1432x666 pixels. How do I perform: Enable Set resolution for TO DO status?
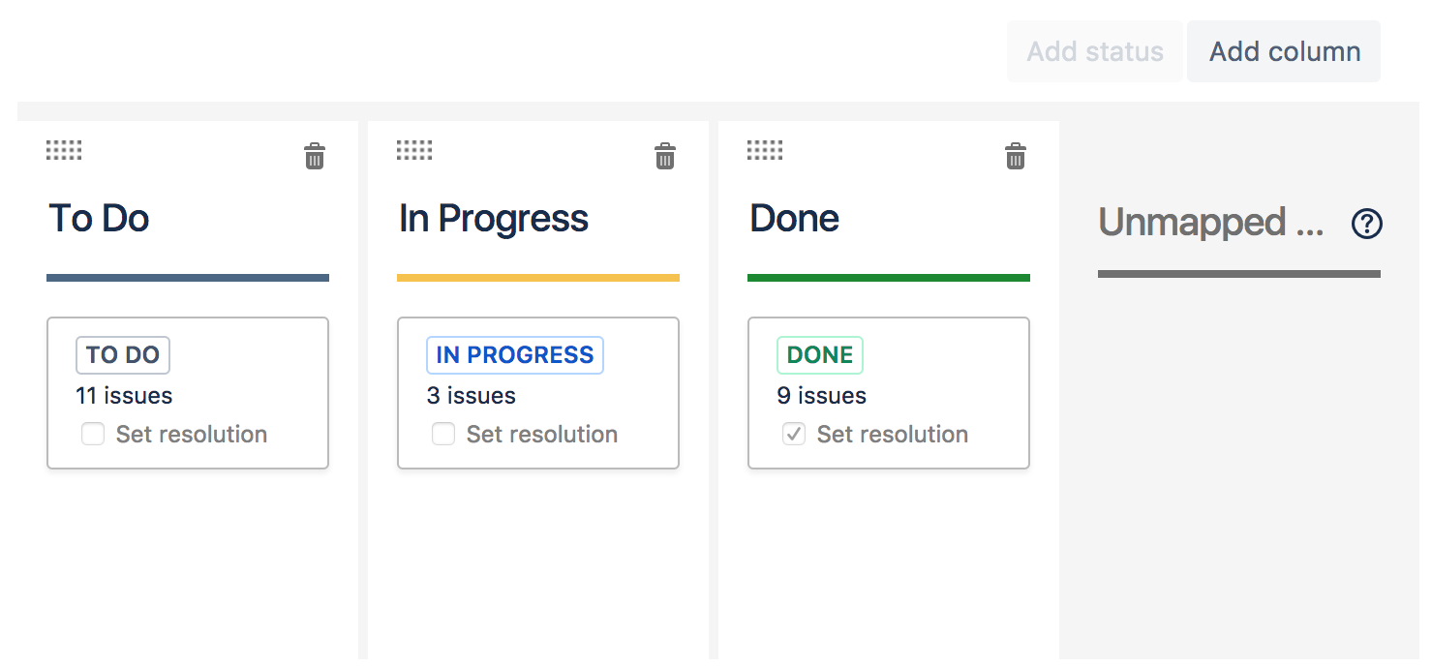[x=93, y=435]
